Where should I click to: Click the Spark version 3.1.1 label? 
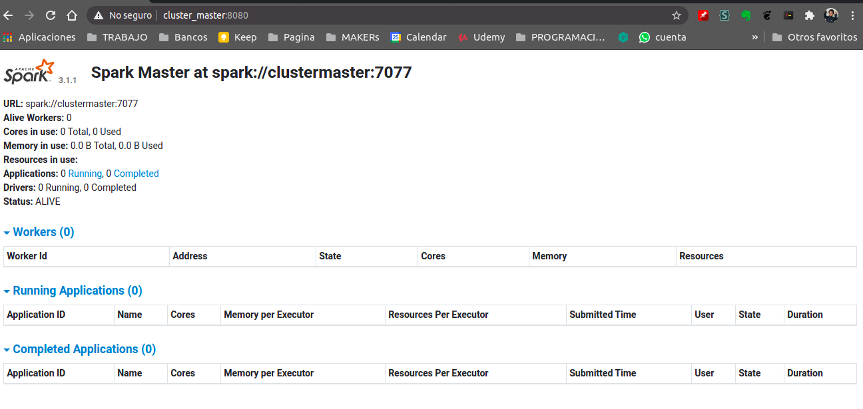pos(68,80)
